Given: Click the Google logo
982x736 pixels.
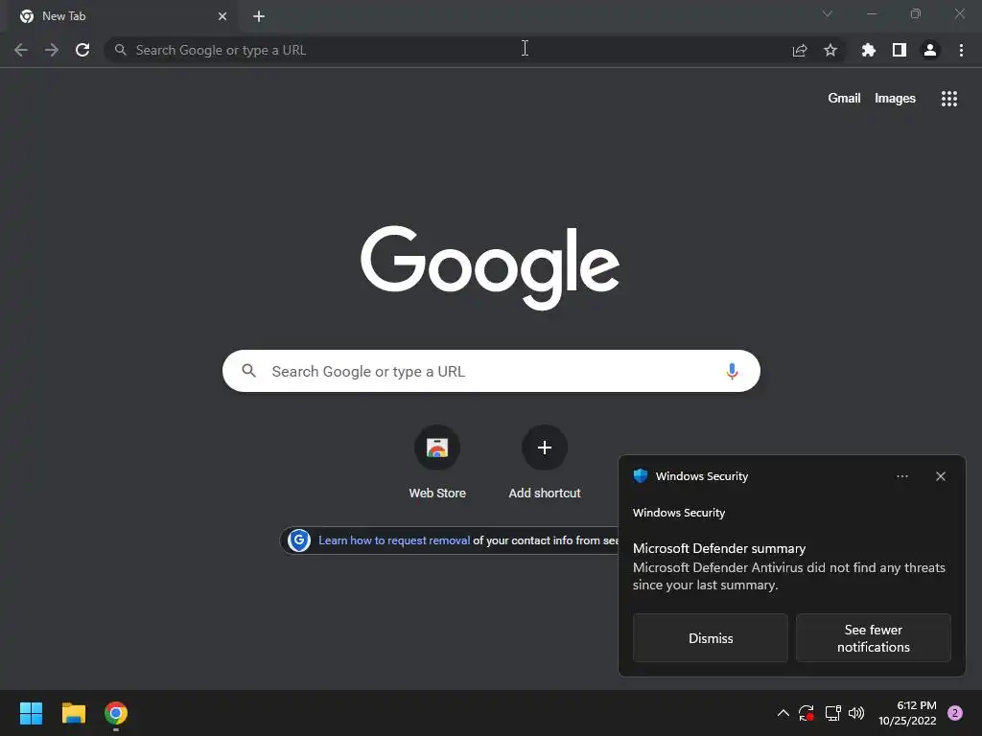Looking at the screenshot, I should pyautogui.click(x=490, y=267).
